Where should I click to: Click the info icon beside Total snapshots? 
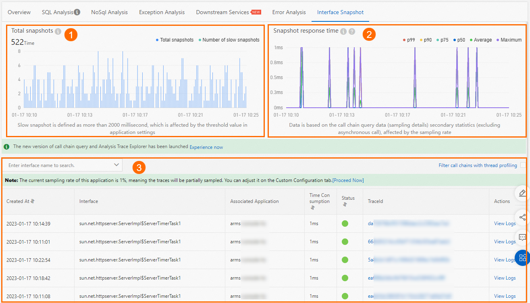58,31
